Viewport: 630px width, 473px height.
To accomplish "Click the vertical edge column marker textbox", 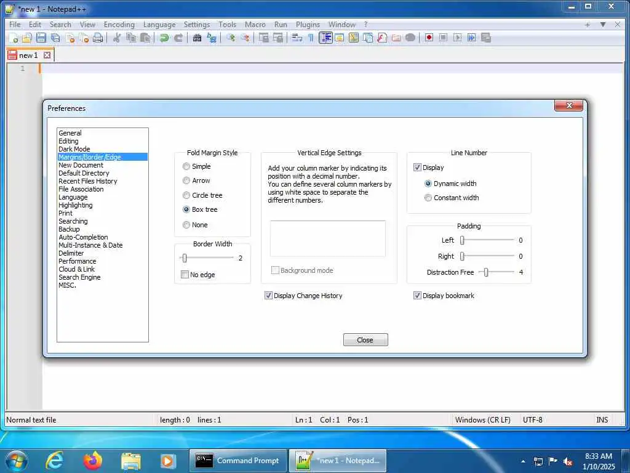I will click(328, 238).
